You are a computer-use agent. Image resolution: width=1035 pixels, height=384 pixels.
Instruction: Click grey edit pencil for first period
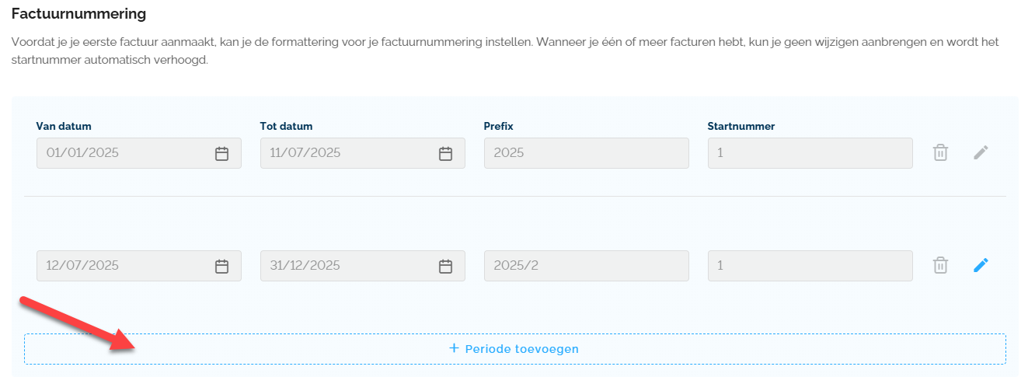click(x=981, y=153)
